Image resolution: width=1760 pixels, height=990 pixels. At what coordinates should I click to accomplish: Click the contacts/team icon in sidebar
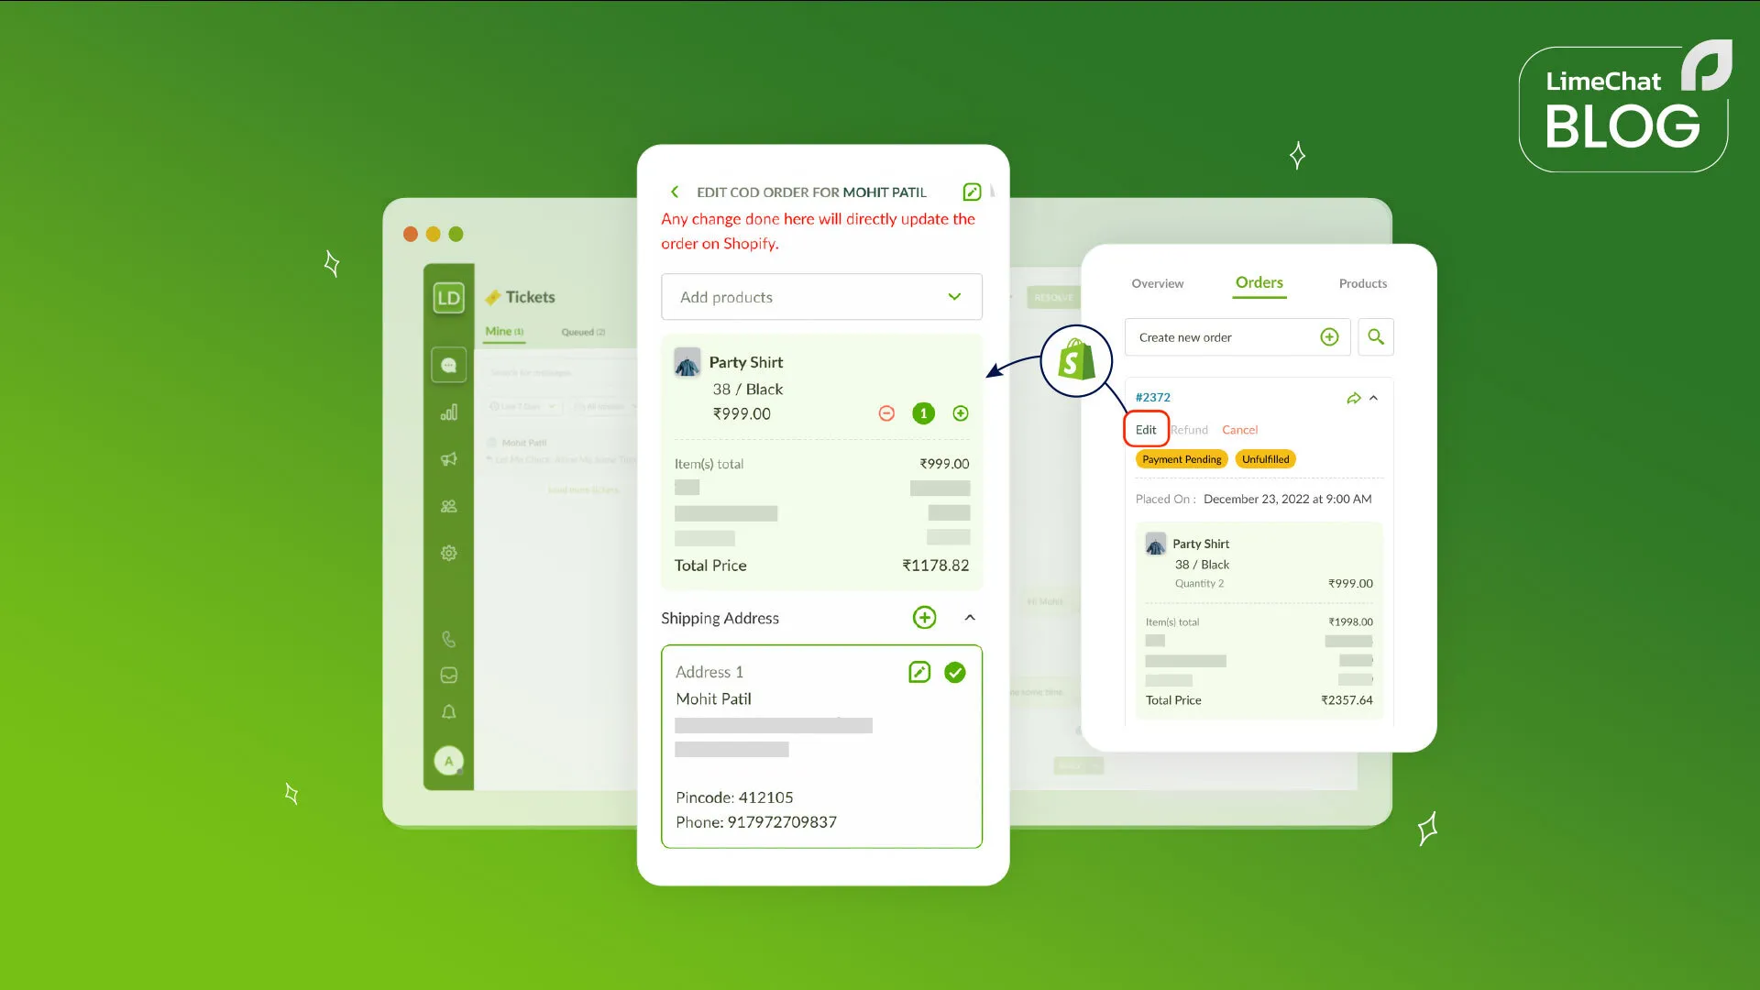[448, 505]
